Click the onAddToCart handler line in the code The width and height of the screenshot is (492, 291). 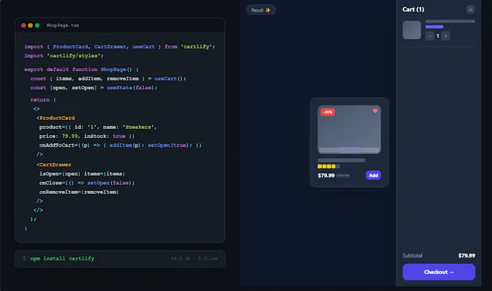[x=120, y=145]
